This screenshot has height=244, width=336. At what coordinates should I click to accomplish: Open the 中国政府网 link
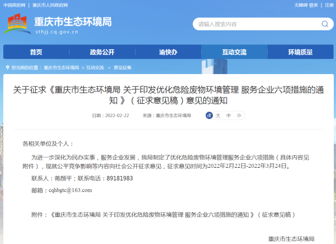coord(13,4)
